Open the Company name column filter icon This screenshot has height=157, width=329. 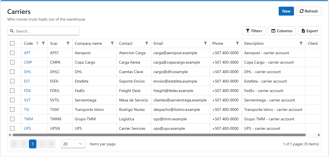click(x=112, y=43)
